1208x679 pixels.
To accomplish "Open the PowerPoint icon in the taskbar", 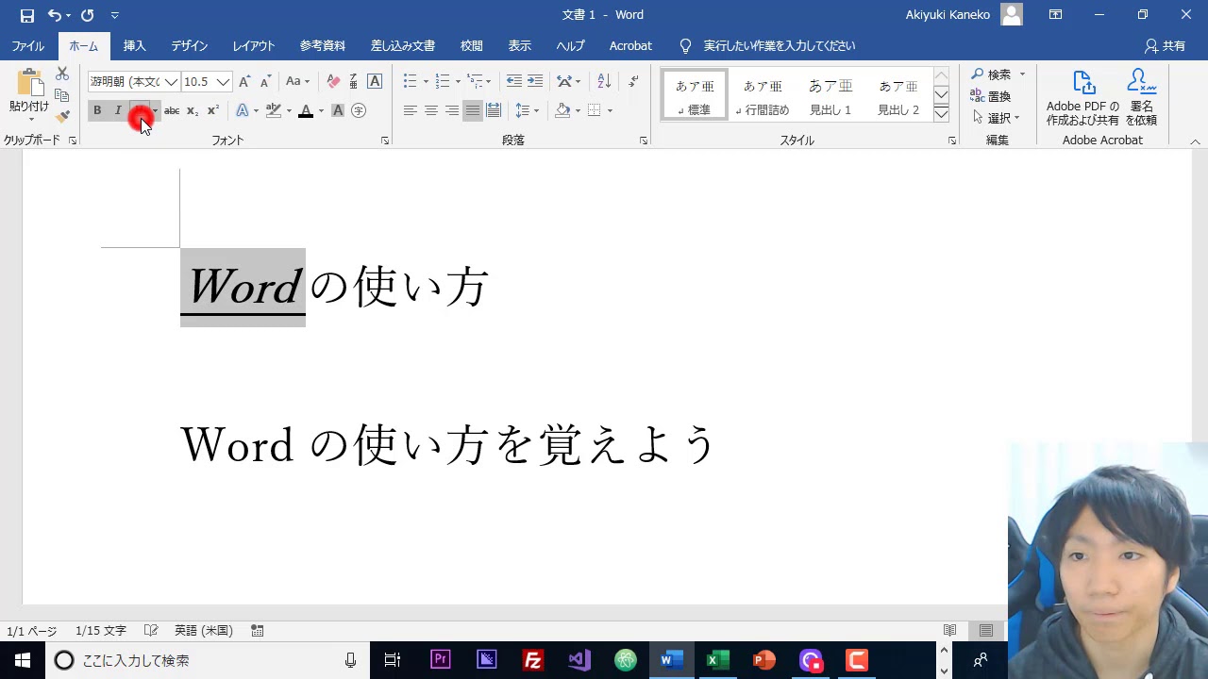I will click(x=764, y=660).
